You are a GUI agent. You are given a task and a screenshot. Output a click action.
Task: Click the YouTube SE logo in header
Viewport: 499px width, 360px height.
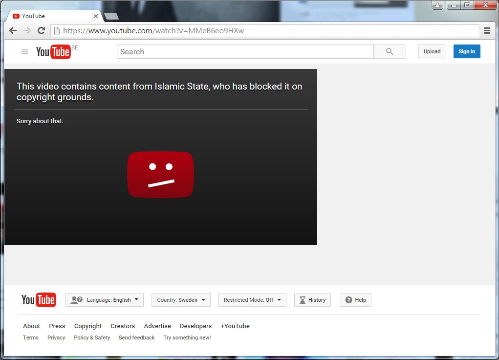coord(57,52)
